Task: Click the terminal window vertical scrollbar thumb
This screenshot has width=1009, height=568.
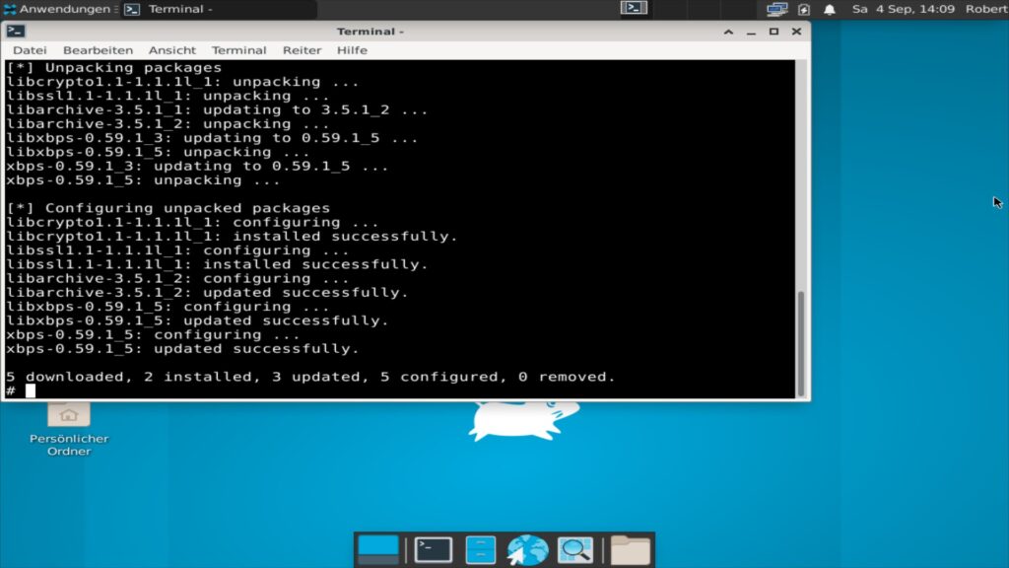Action: pyautogui.click(x=801, y=343)
